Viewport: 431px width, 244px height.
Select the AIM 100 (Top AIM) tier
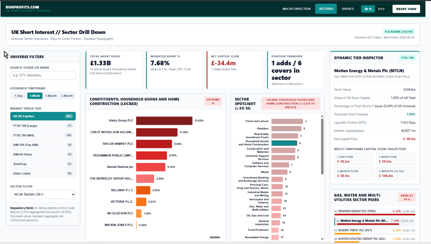(43, 145)
